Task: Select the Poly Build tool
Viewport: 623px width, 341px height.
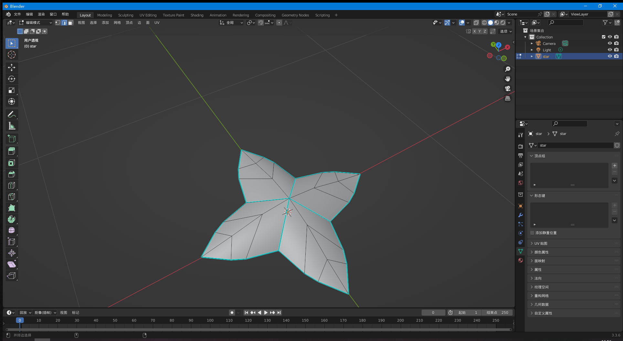Action: pos(12,208)
